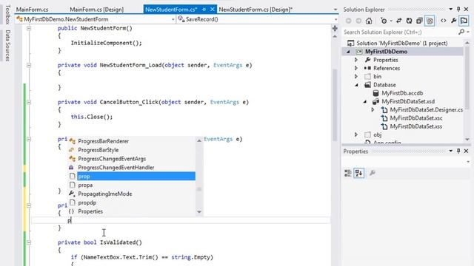
Task: Toggle Alphabetical sort in Properties panel
Action: 358,173
